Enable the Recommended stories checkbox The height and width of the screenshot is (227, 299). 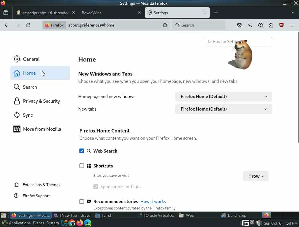tap(82, 202)
